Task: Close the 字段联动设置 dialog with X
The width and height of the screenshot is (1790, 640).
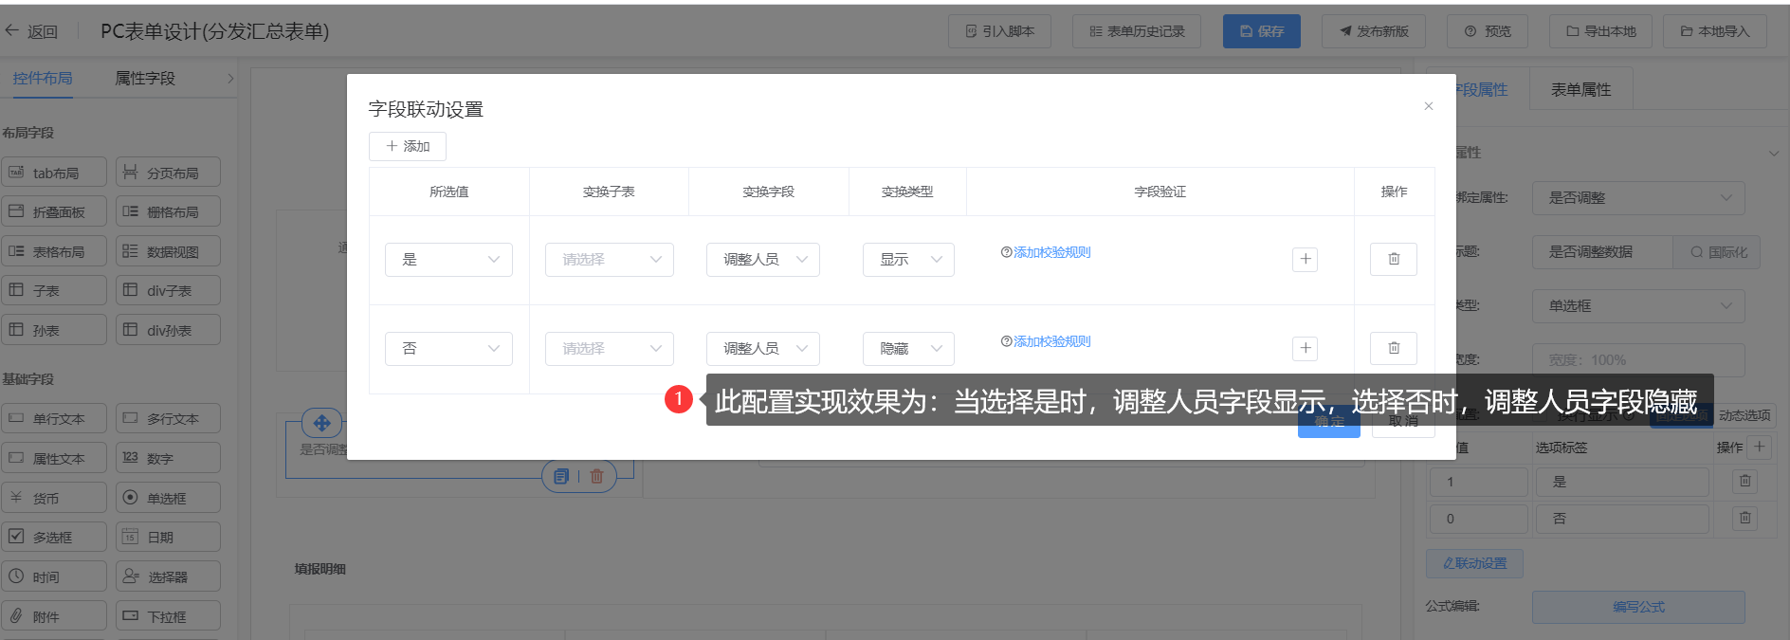Action: coord(1428,106)
